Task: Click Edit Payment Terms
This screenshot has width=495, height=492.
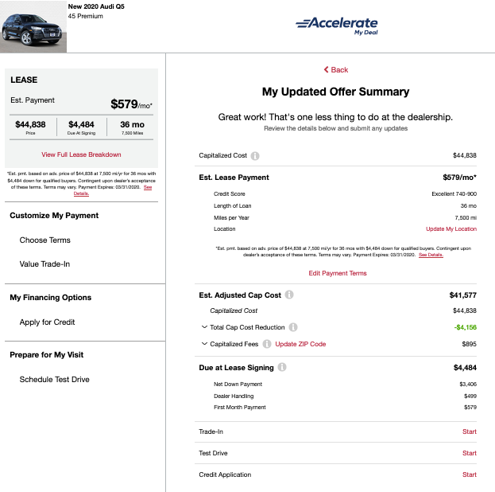Action: click(338, 273)
